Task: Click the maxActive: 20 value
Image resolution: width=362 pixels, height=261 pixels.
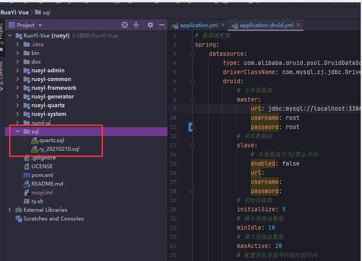Action: tap(278, 246)
